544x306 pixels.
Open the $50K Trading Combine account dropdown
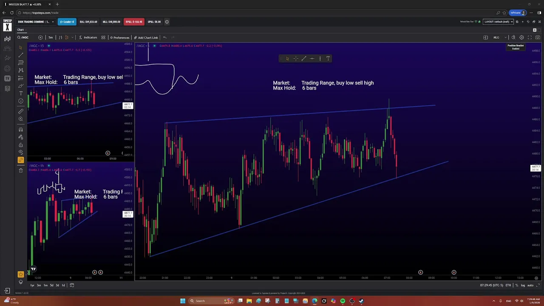(35, 22)
